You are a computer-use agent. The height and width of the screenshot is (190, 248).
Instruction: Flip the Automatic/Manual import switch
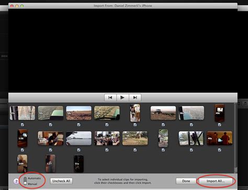[x=25, y=181]
